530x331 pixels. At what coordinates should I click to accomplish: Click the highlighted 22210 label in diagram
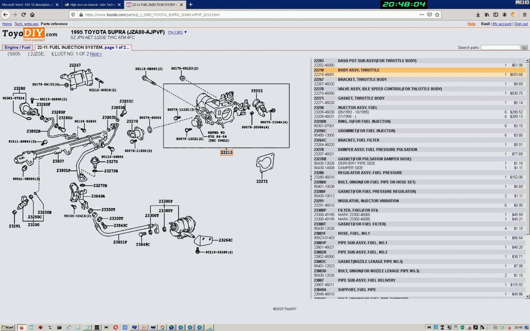[226, 153]
